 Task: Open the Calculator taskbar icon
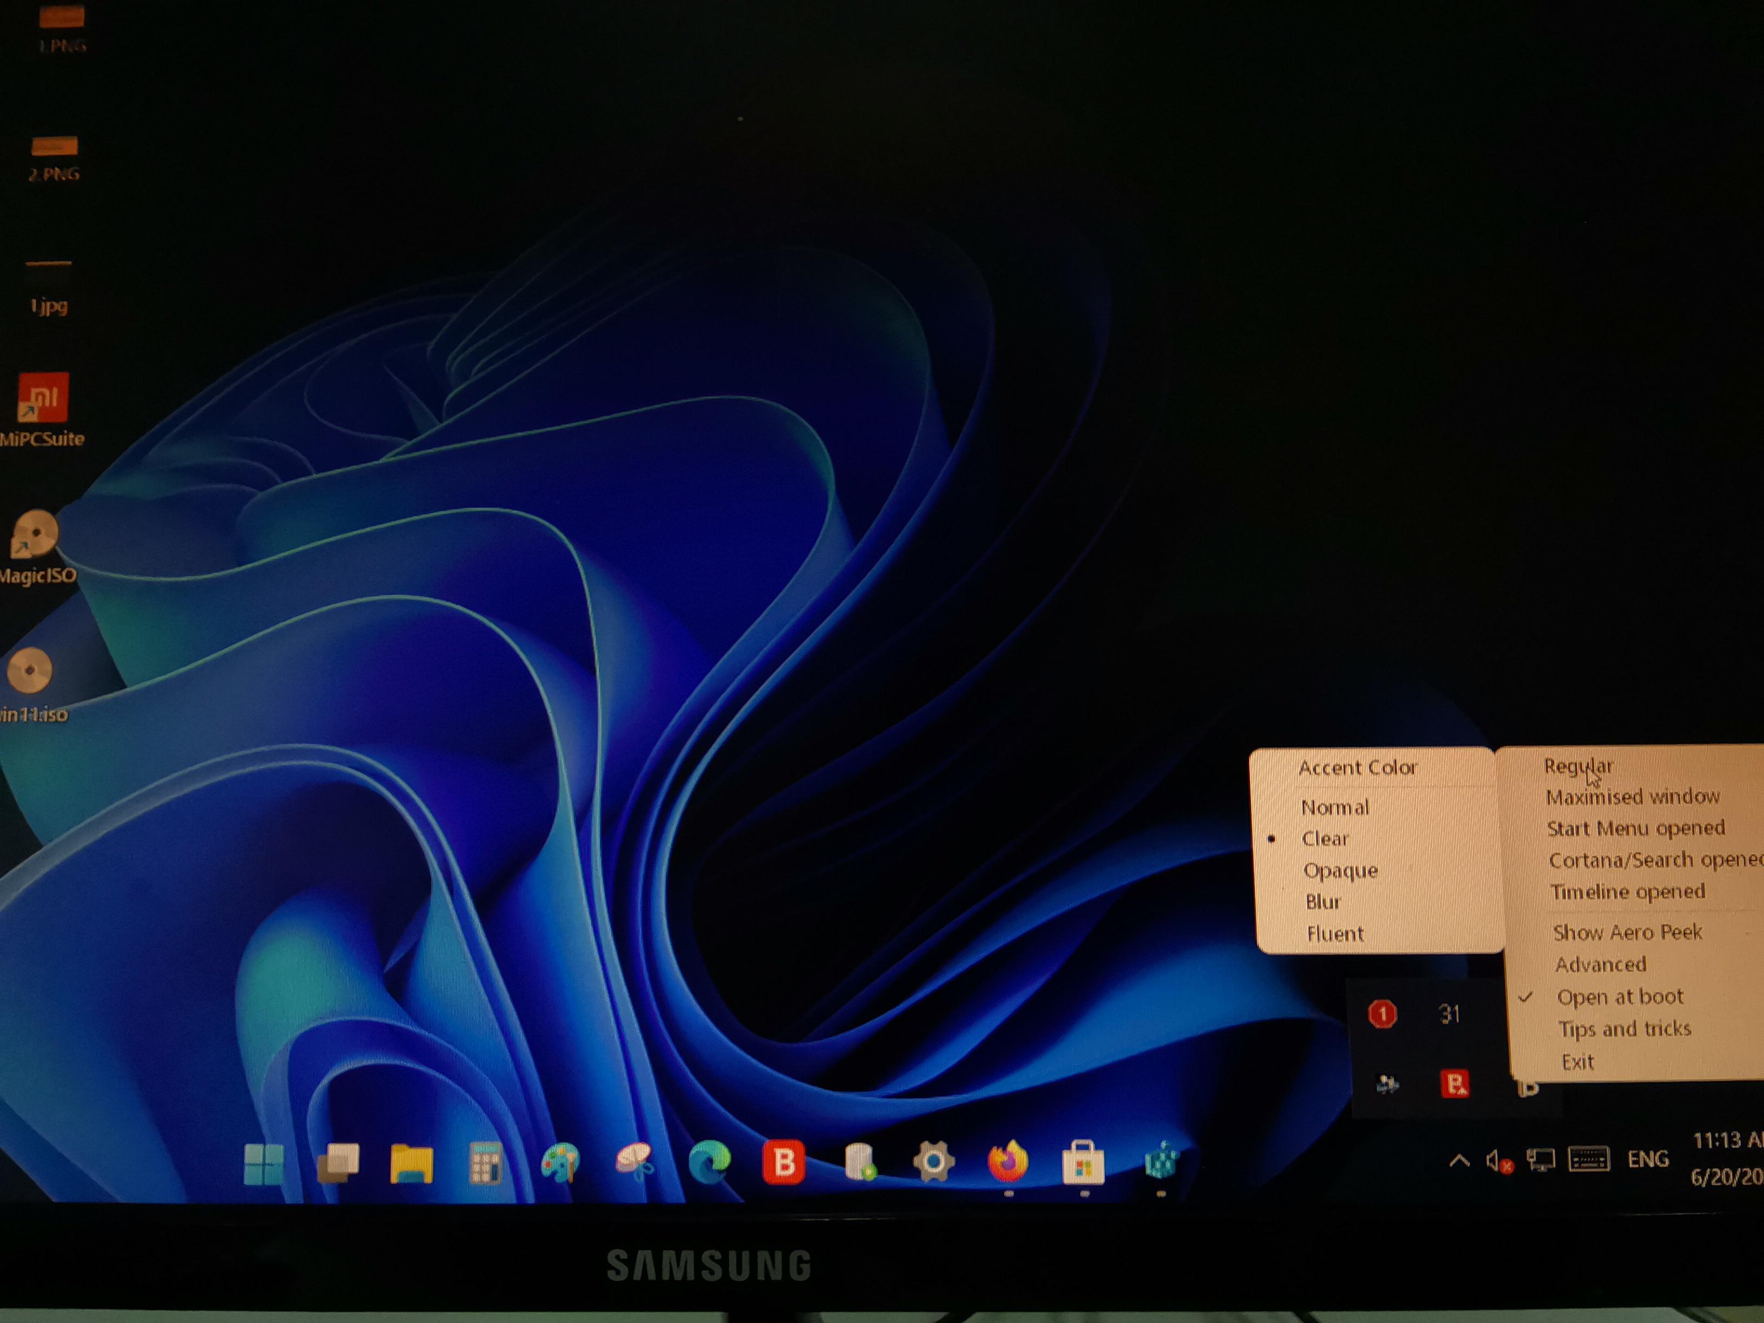[x=485, y=1162]
